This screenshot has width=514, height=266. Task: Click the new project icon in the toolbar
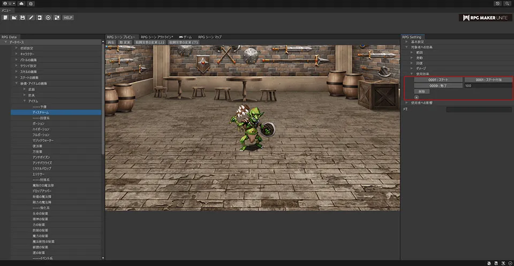tap(5, 18)
